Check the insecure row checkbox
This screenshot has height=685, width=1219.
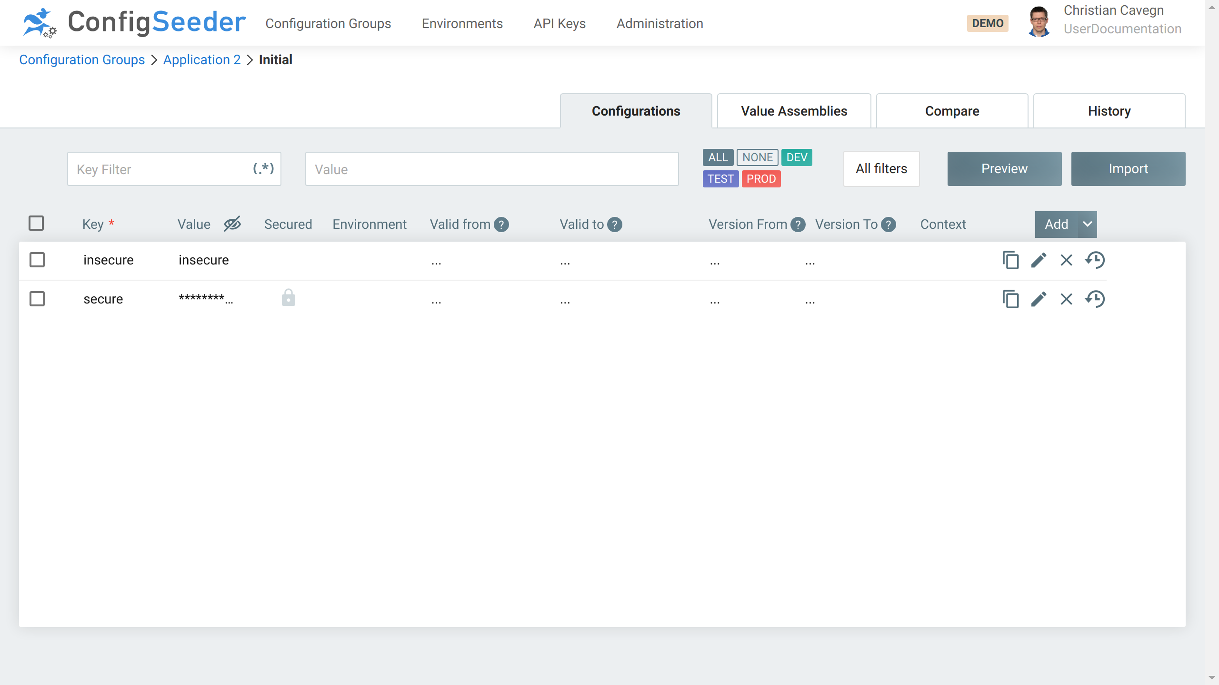[x=37, y=260]
